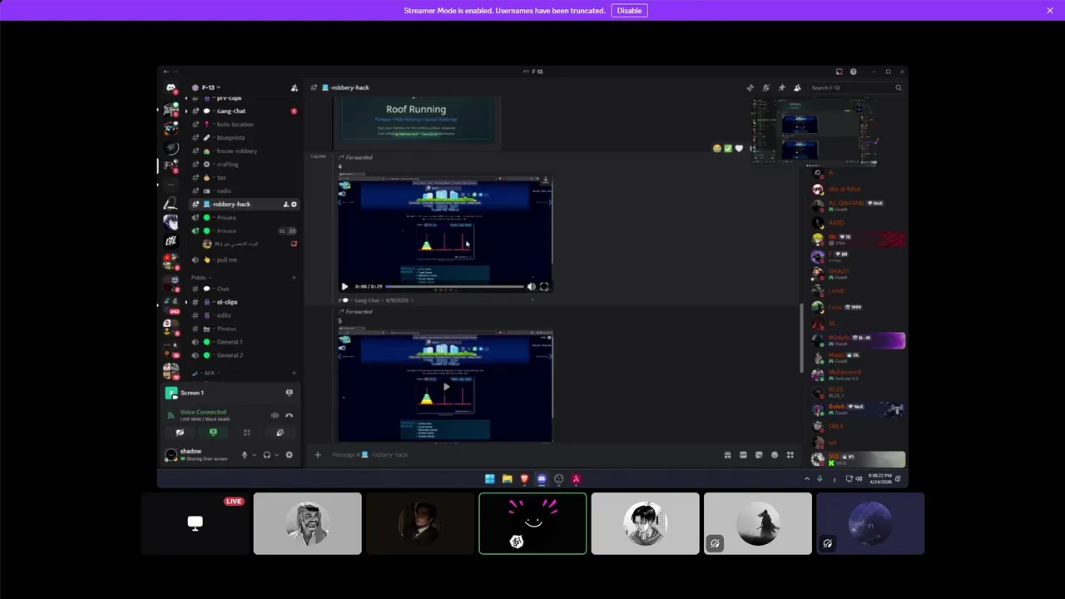
Task: Join the pull me voice channel
Action: [245, 260]
